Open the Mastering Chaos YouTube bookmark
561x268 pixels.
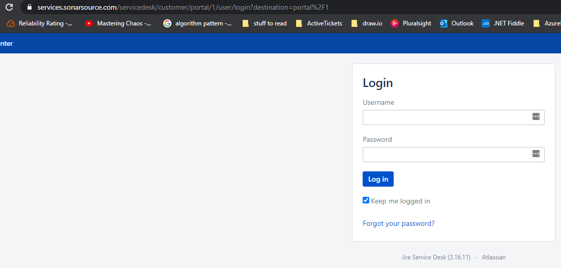pyautogui.click(x=118, y=23)
